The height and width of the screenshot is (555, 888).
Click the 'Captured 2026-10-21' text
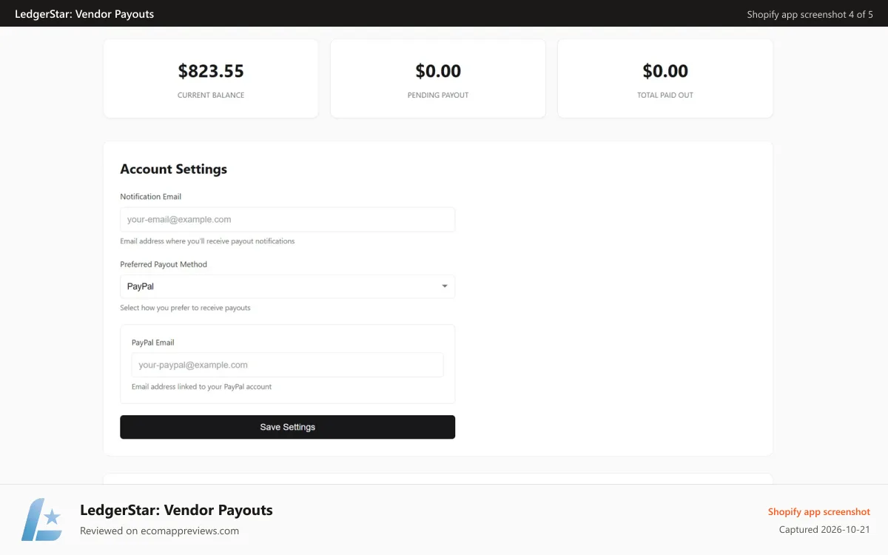[824, 530]
